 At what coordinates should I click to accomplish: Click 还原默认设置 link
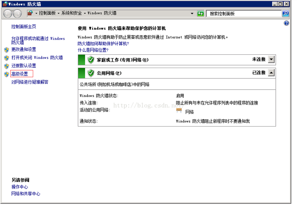pos(24,66)
